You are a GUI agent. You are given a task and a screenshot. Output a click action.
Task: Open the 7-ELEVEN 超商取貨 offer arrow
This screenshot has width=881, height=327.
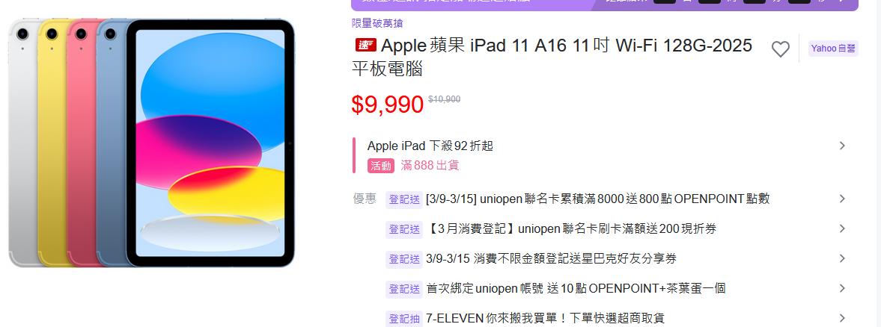click(841, 318)
